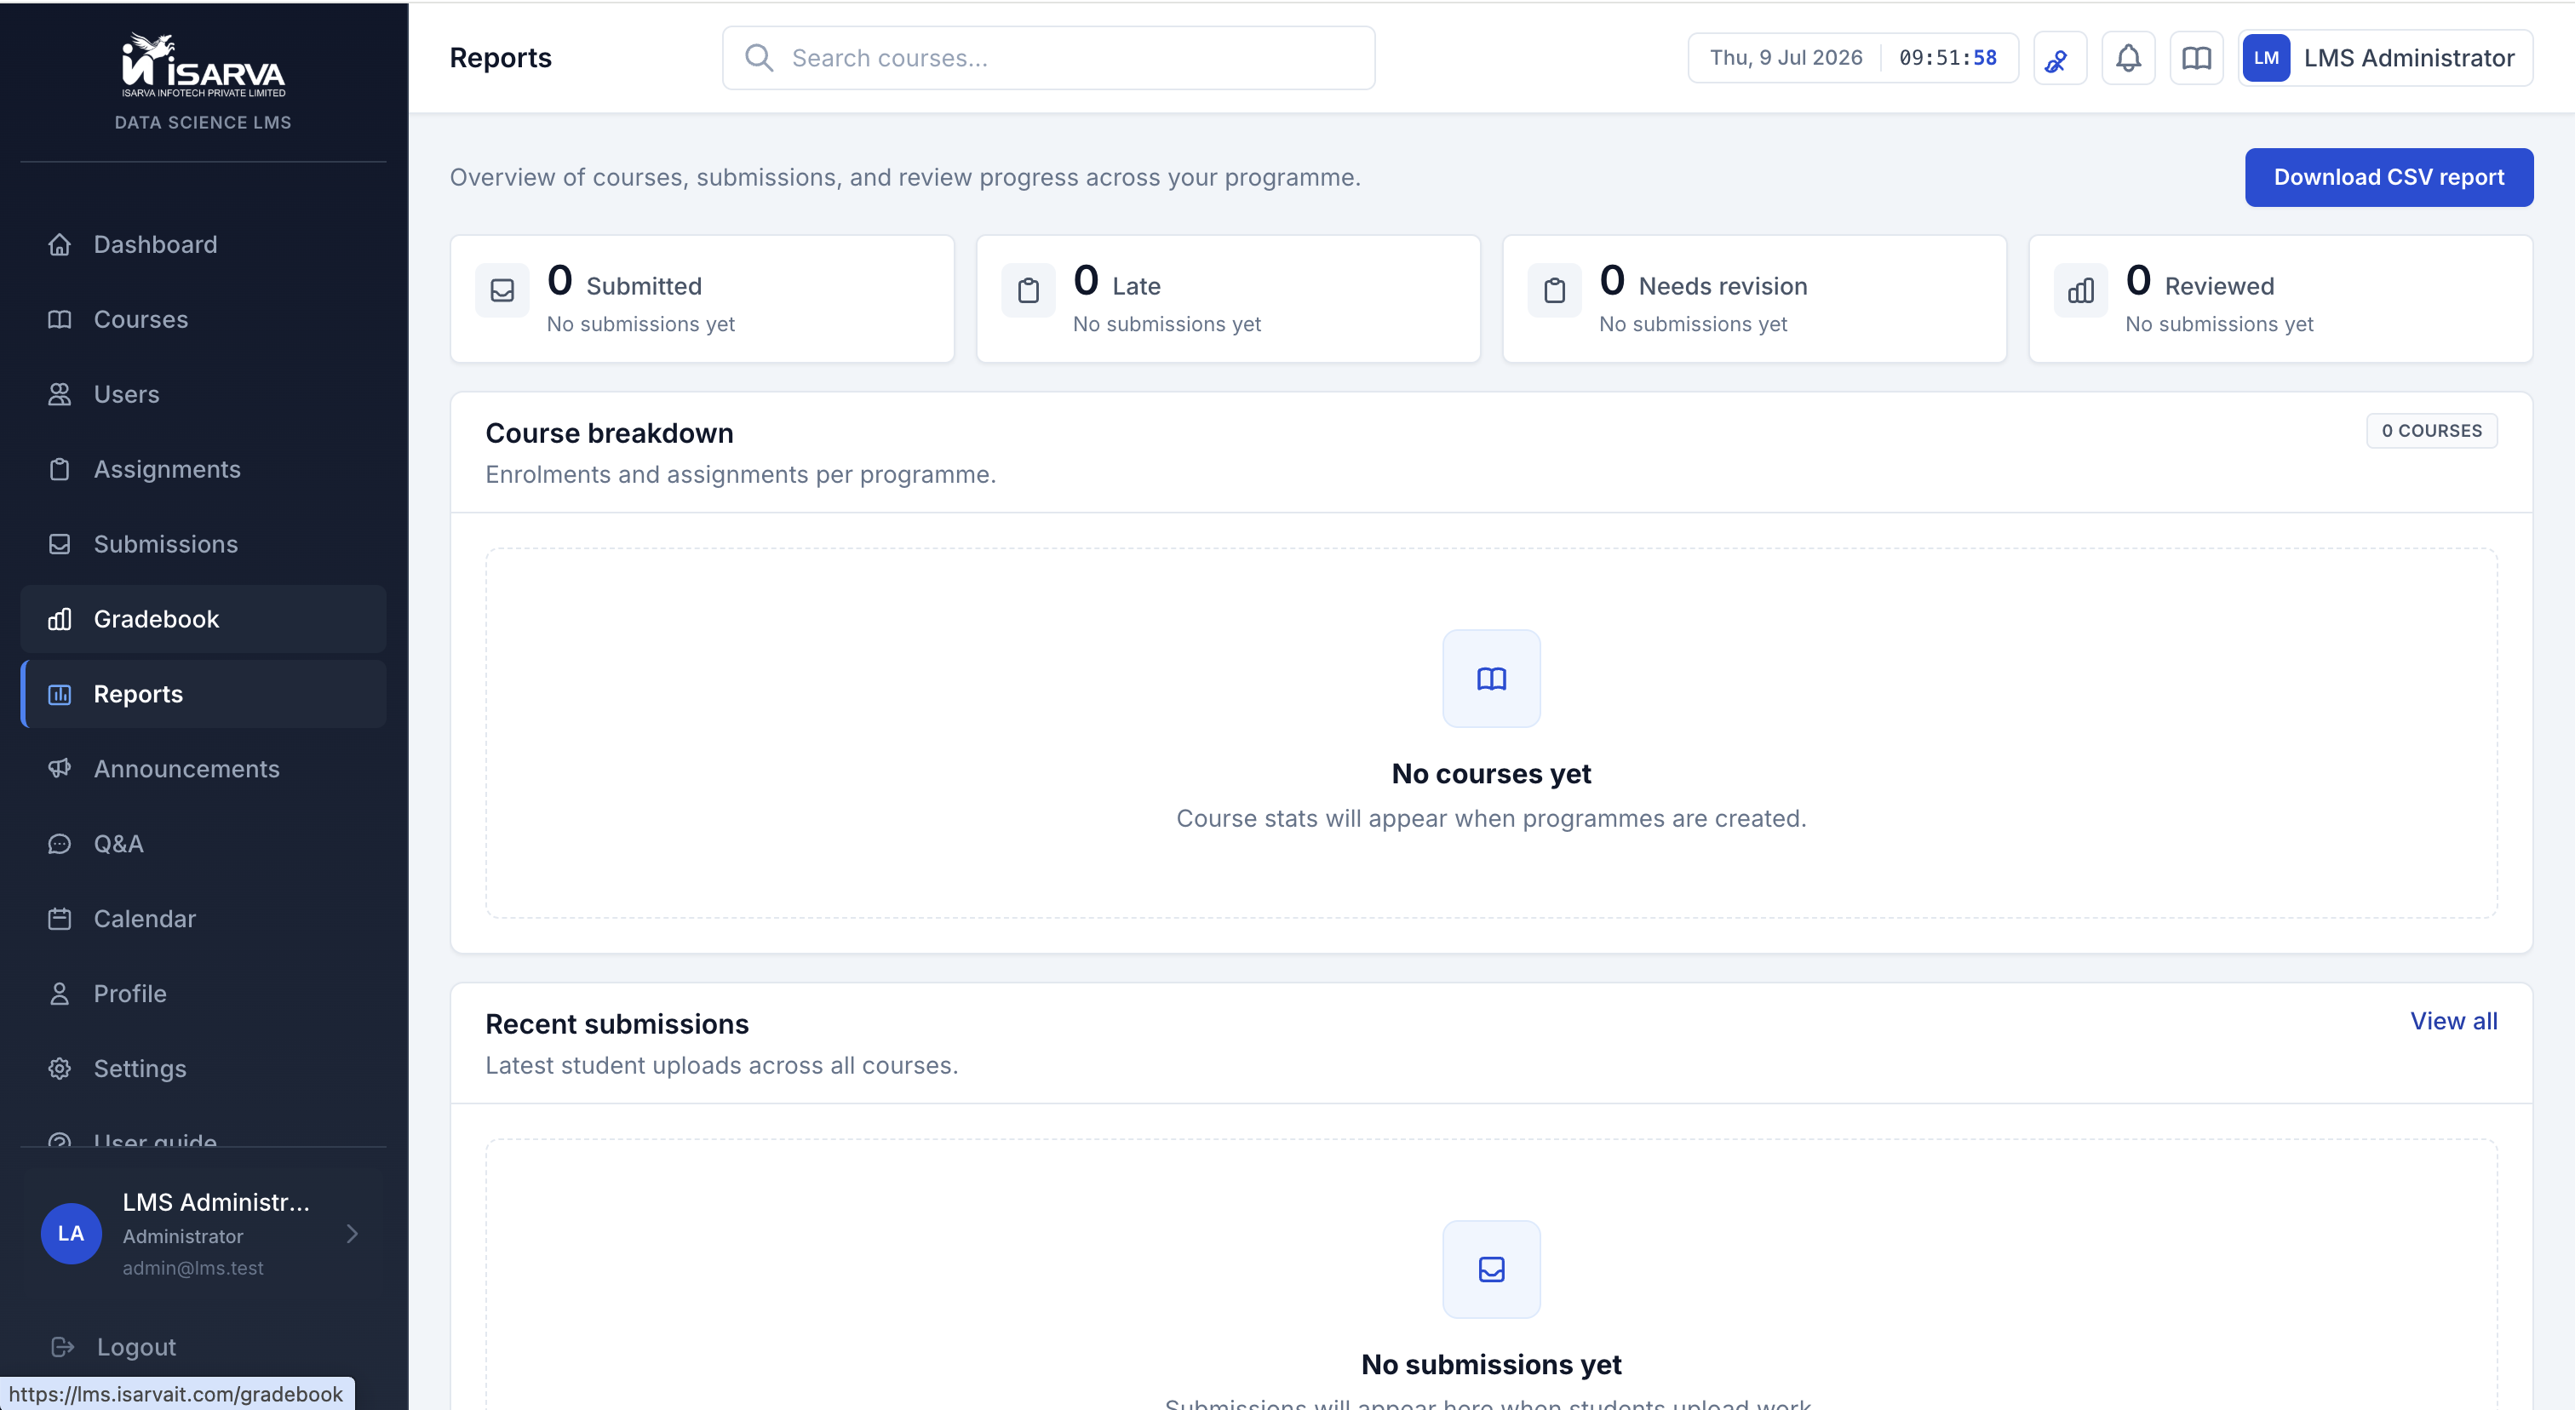Click the open book icon in header

click(2196, 58)
